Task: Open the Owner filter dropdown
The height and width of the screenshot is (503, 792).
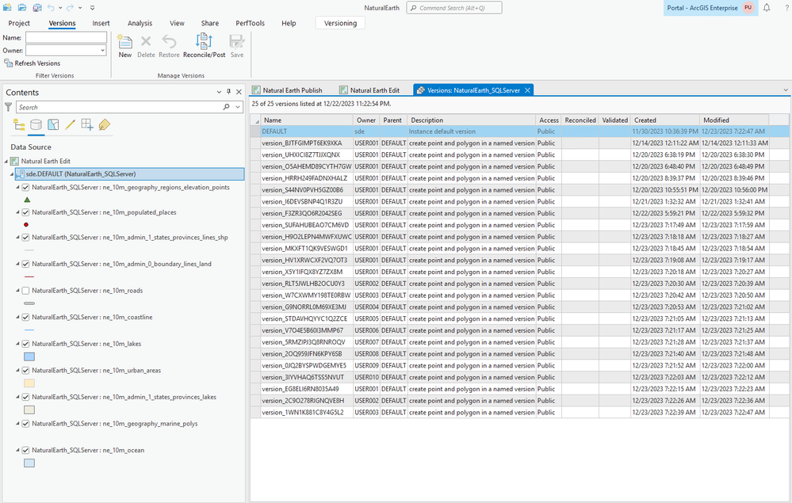Action: [102, 51]
